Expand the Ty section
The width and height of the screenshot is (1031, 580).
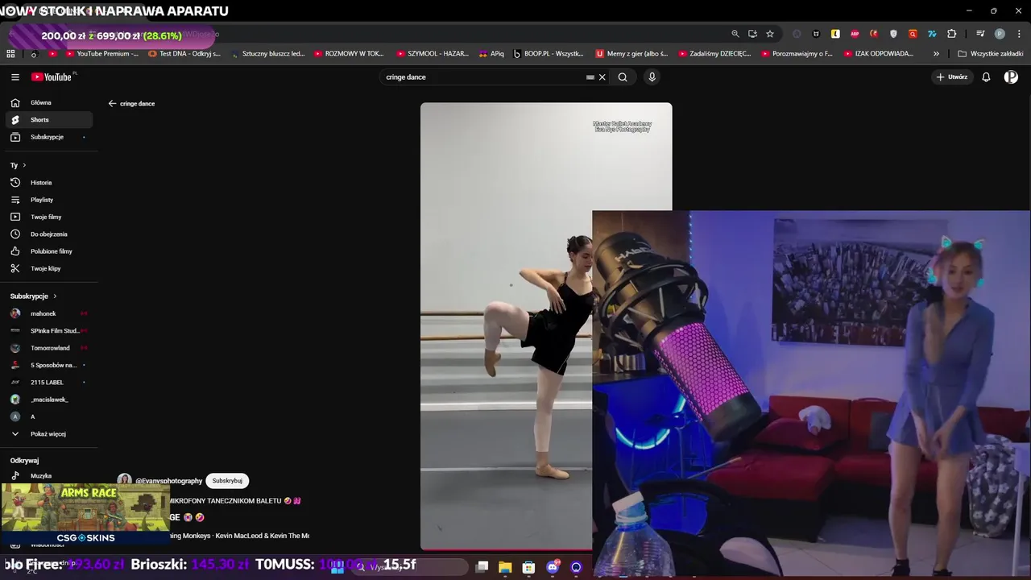click(18, 165)
